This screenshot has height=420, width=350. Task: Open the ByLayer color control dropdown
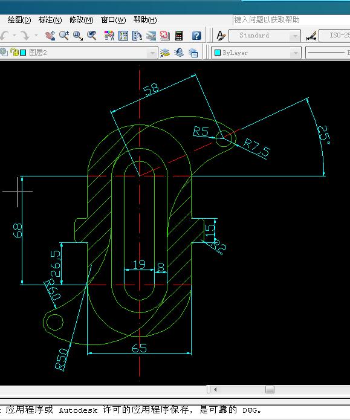coord(256,53)
